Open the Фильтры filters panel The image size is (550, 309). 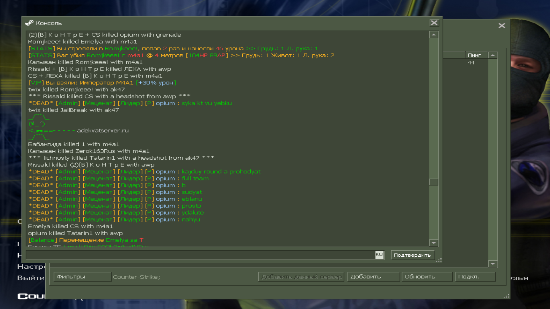tap(82, 277)
